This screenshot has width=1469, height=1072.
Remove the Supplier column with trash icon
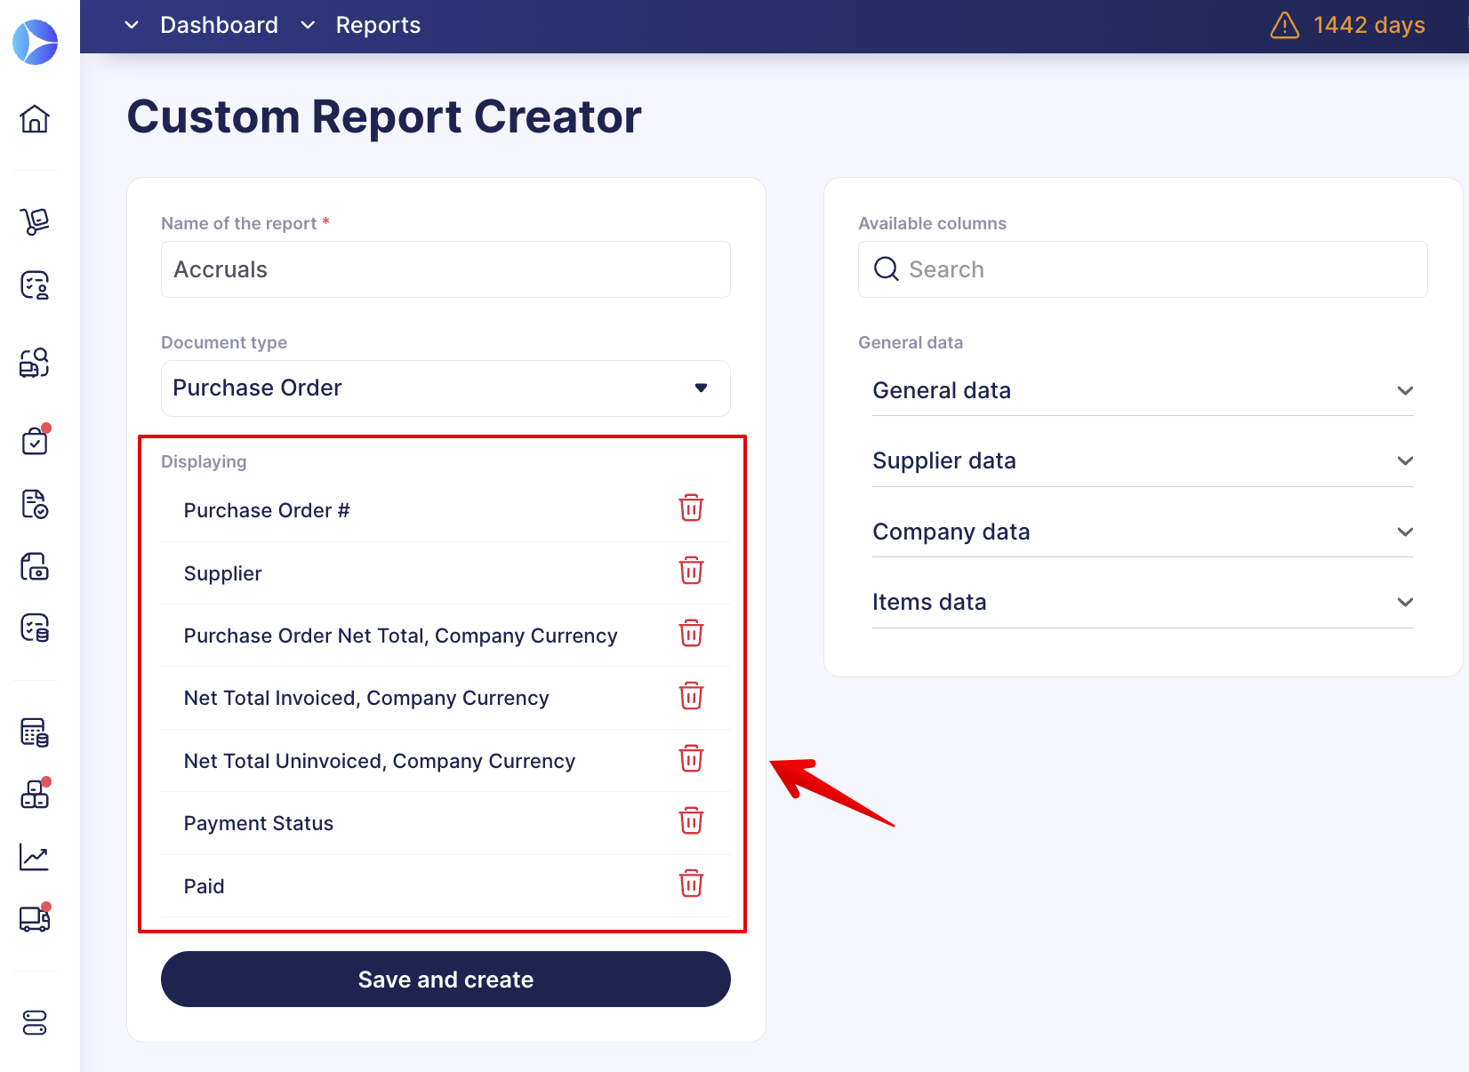coord(691,572)
